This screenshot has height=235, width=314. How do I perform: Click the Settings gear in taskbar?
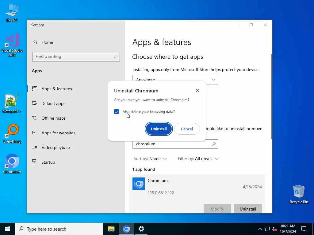[141, 229]
